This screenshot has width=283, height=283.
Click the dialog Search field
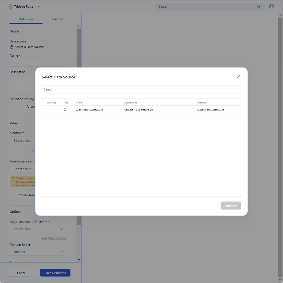click(x=141, y=89)
